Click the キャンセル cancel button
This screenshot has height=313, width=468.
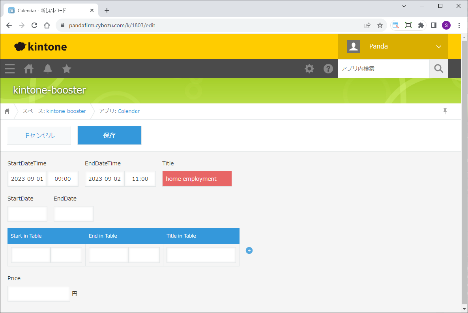39,135
